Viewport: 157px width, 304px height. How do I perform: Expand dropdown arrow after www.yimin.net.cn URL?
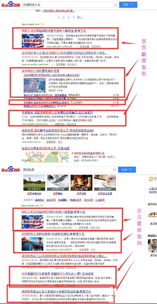pos(43,142)
